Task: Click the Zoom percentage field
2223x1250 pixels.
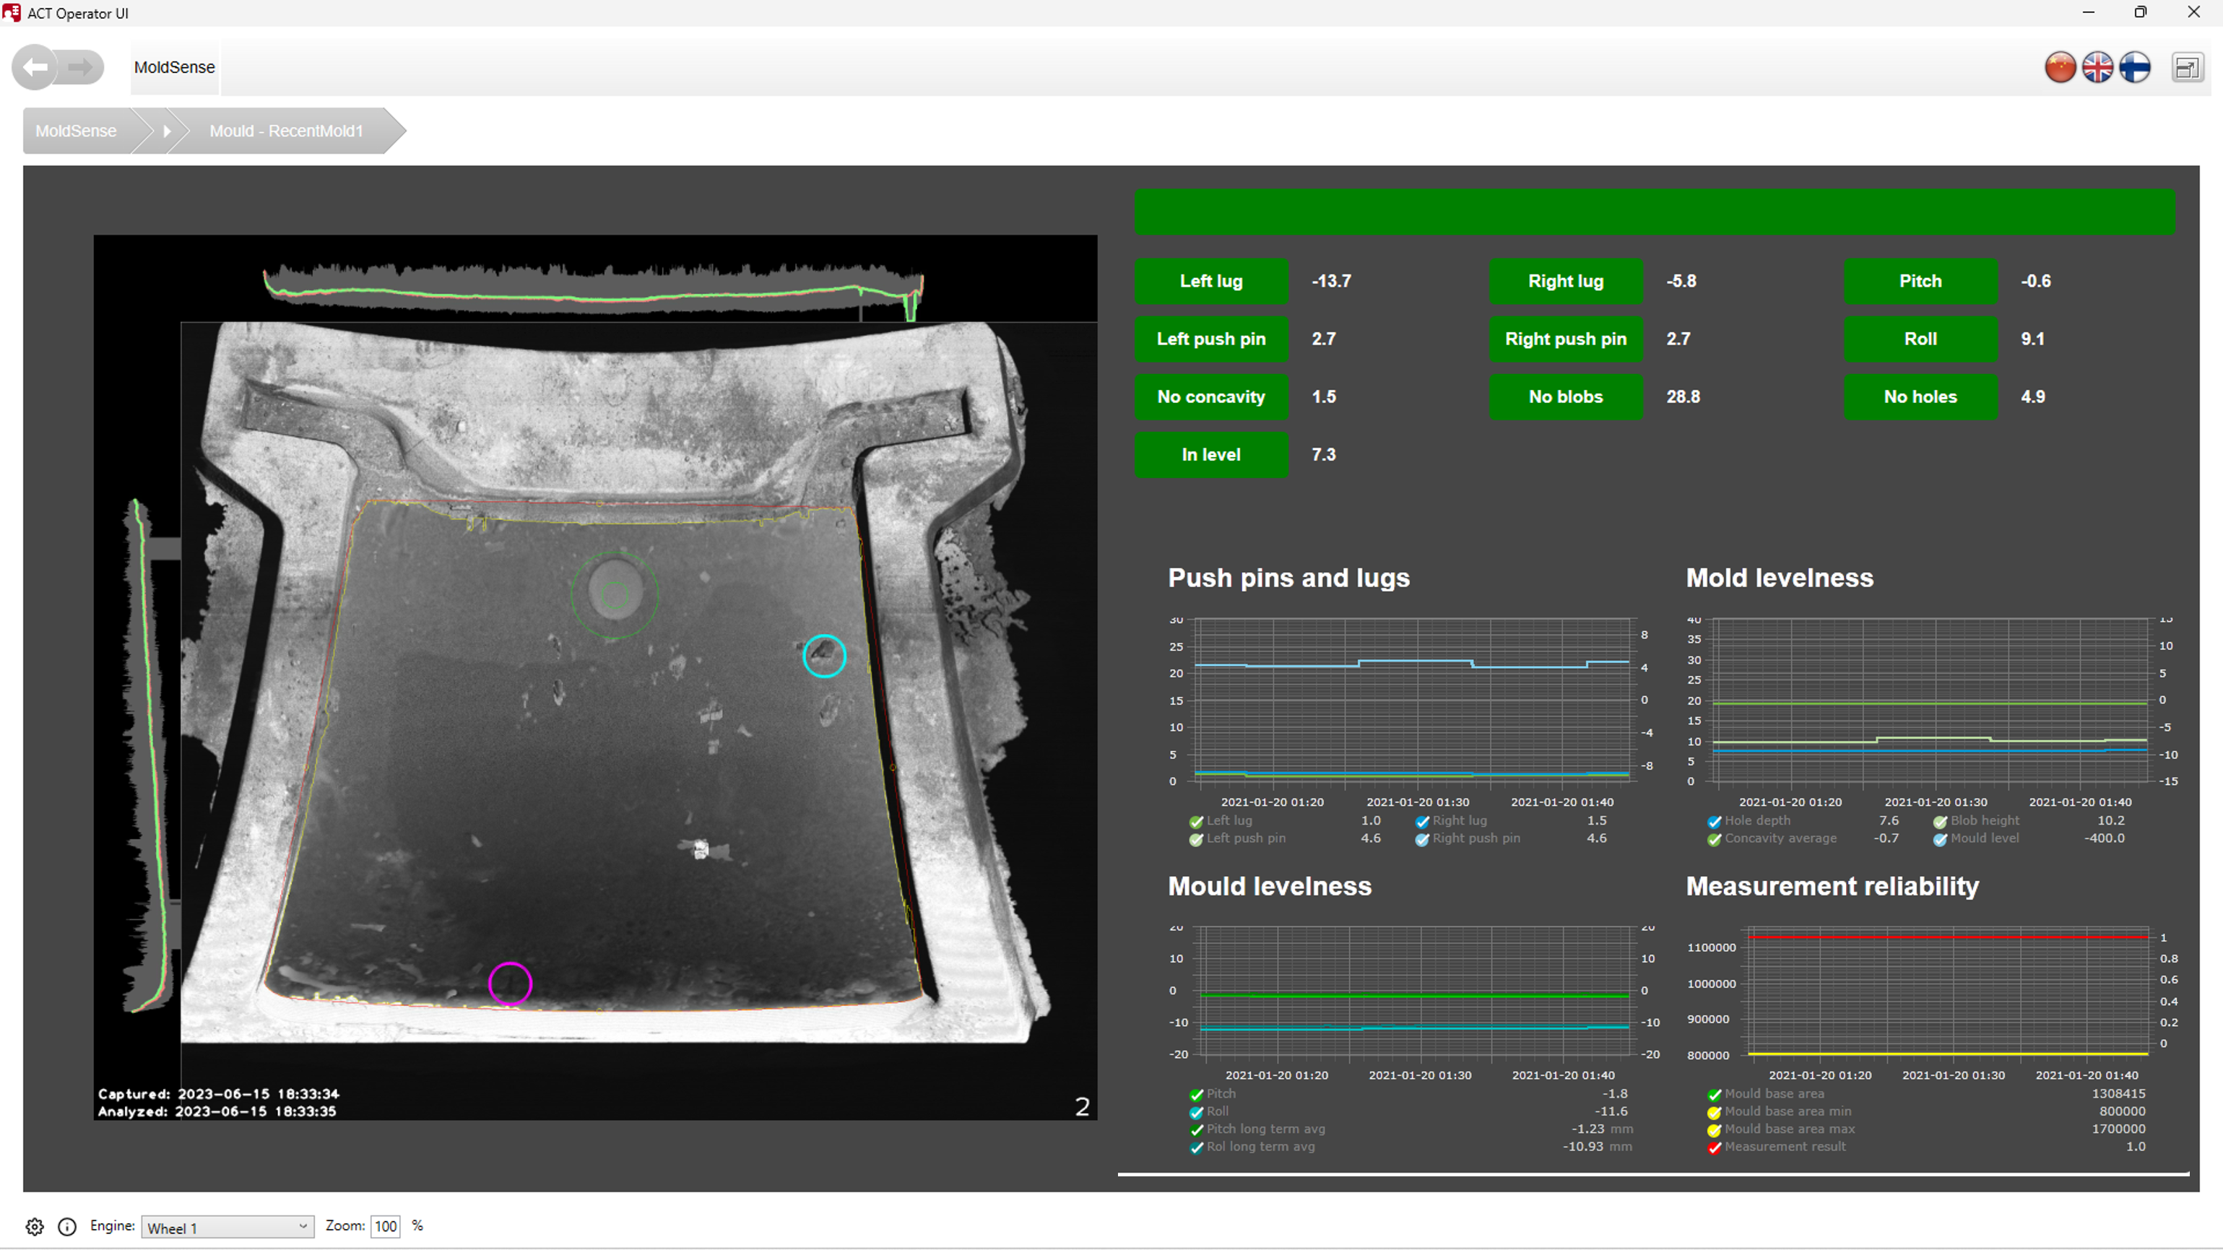Action: [386, 1227]
